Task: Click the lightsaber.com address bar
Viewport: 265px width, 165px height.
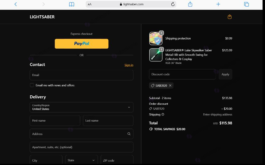Action: (x=131, y=4)
